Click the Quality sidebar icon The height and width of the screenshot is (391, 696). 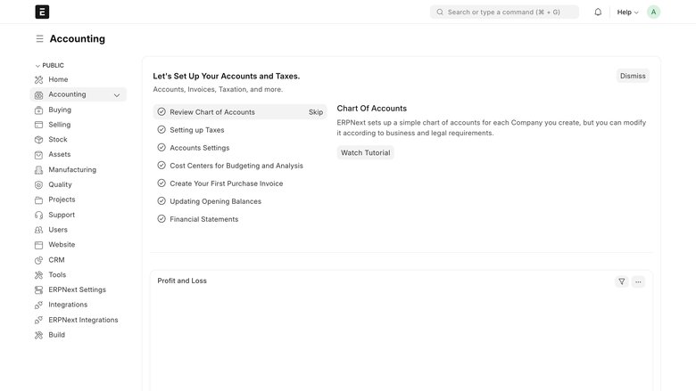[39, 184]
